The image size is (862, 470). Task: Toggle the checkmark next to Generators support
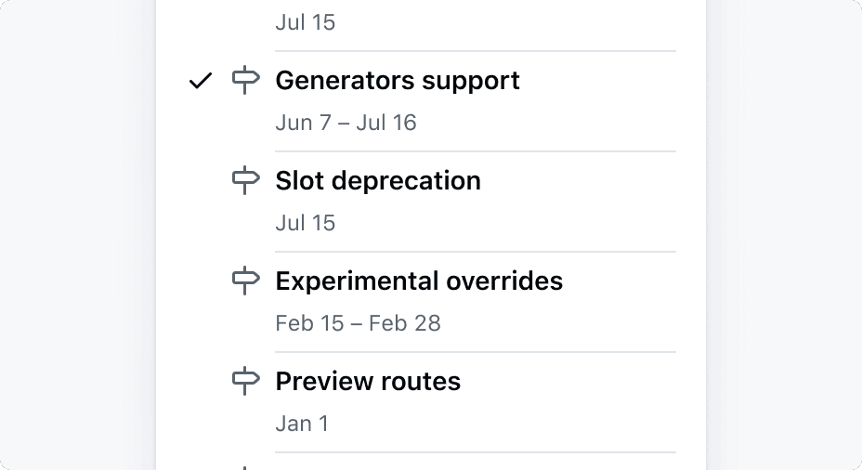200,82
